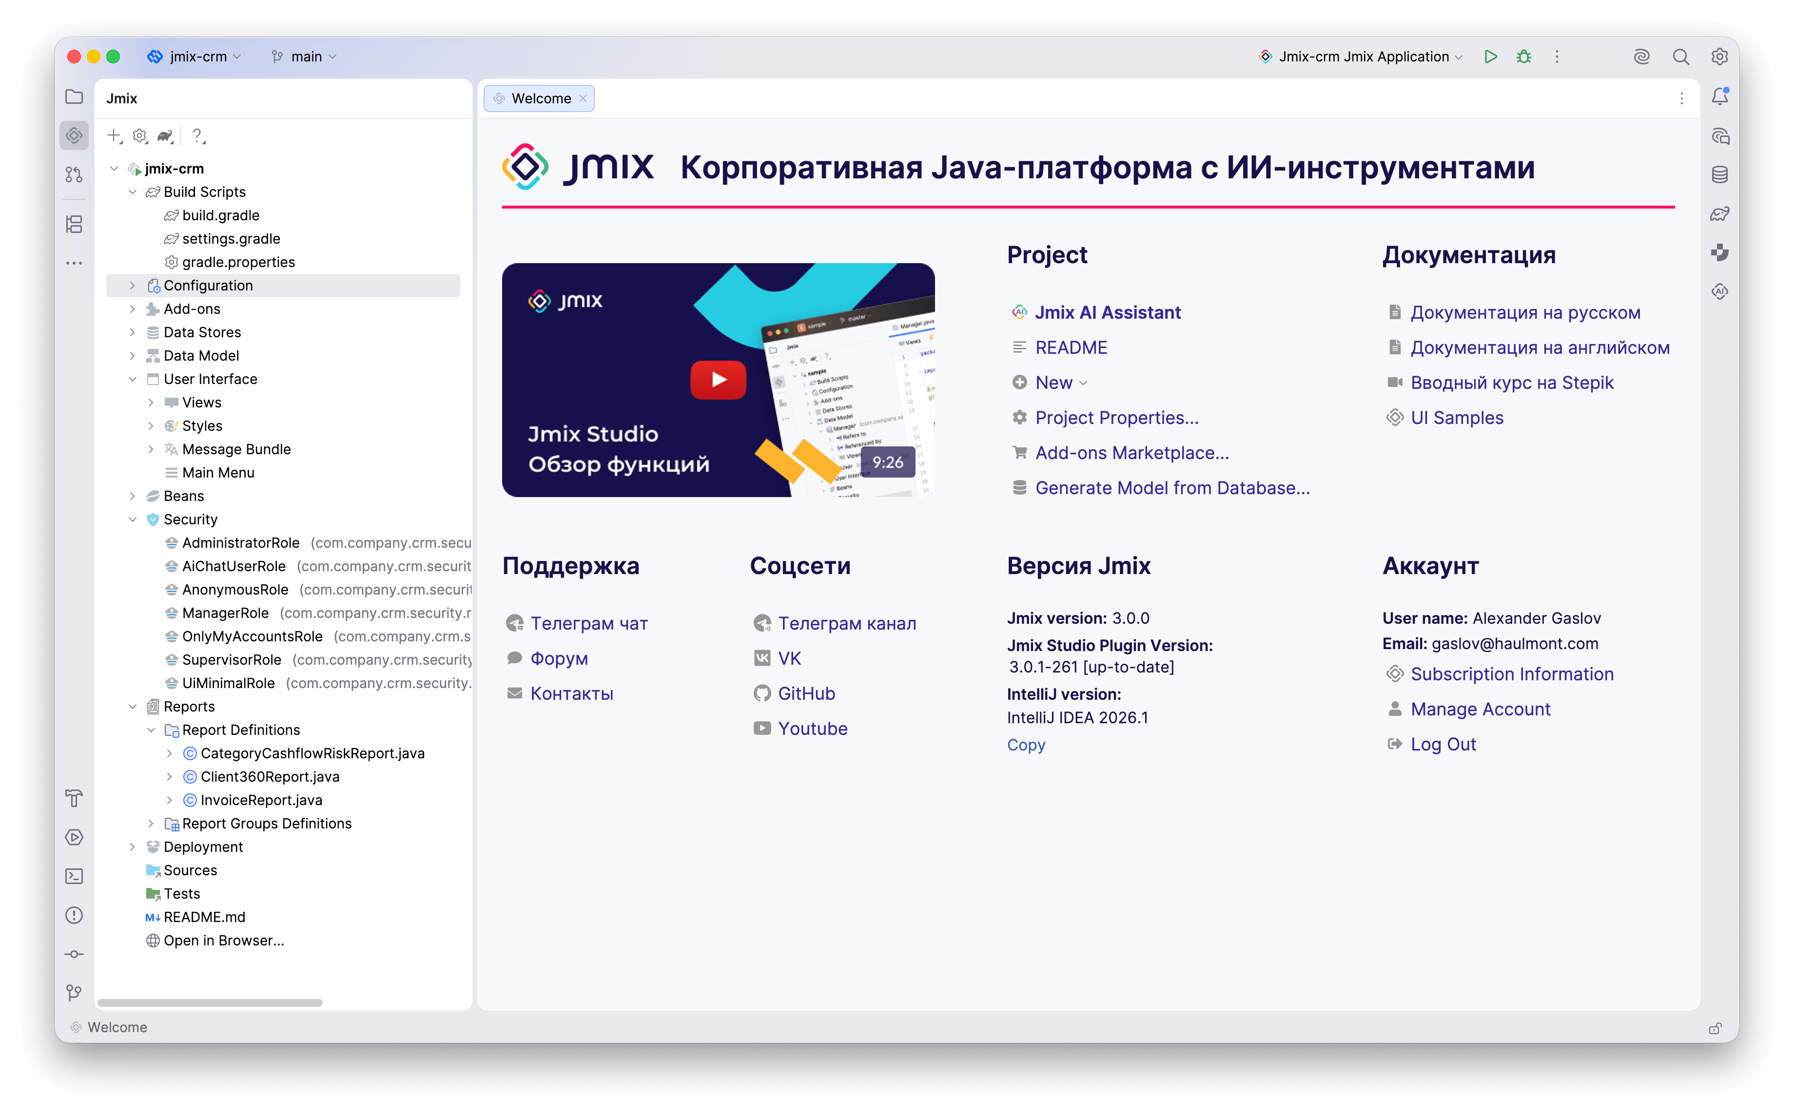
Task: Select AdministratorRole in Security
Action: pos(240,543)
